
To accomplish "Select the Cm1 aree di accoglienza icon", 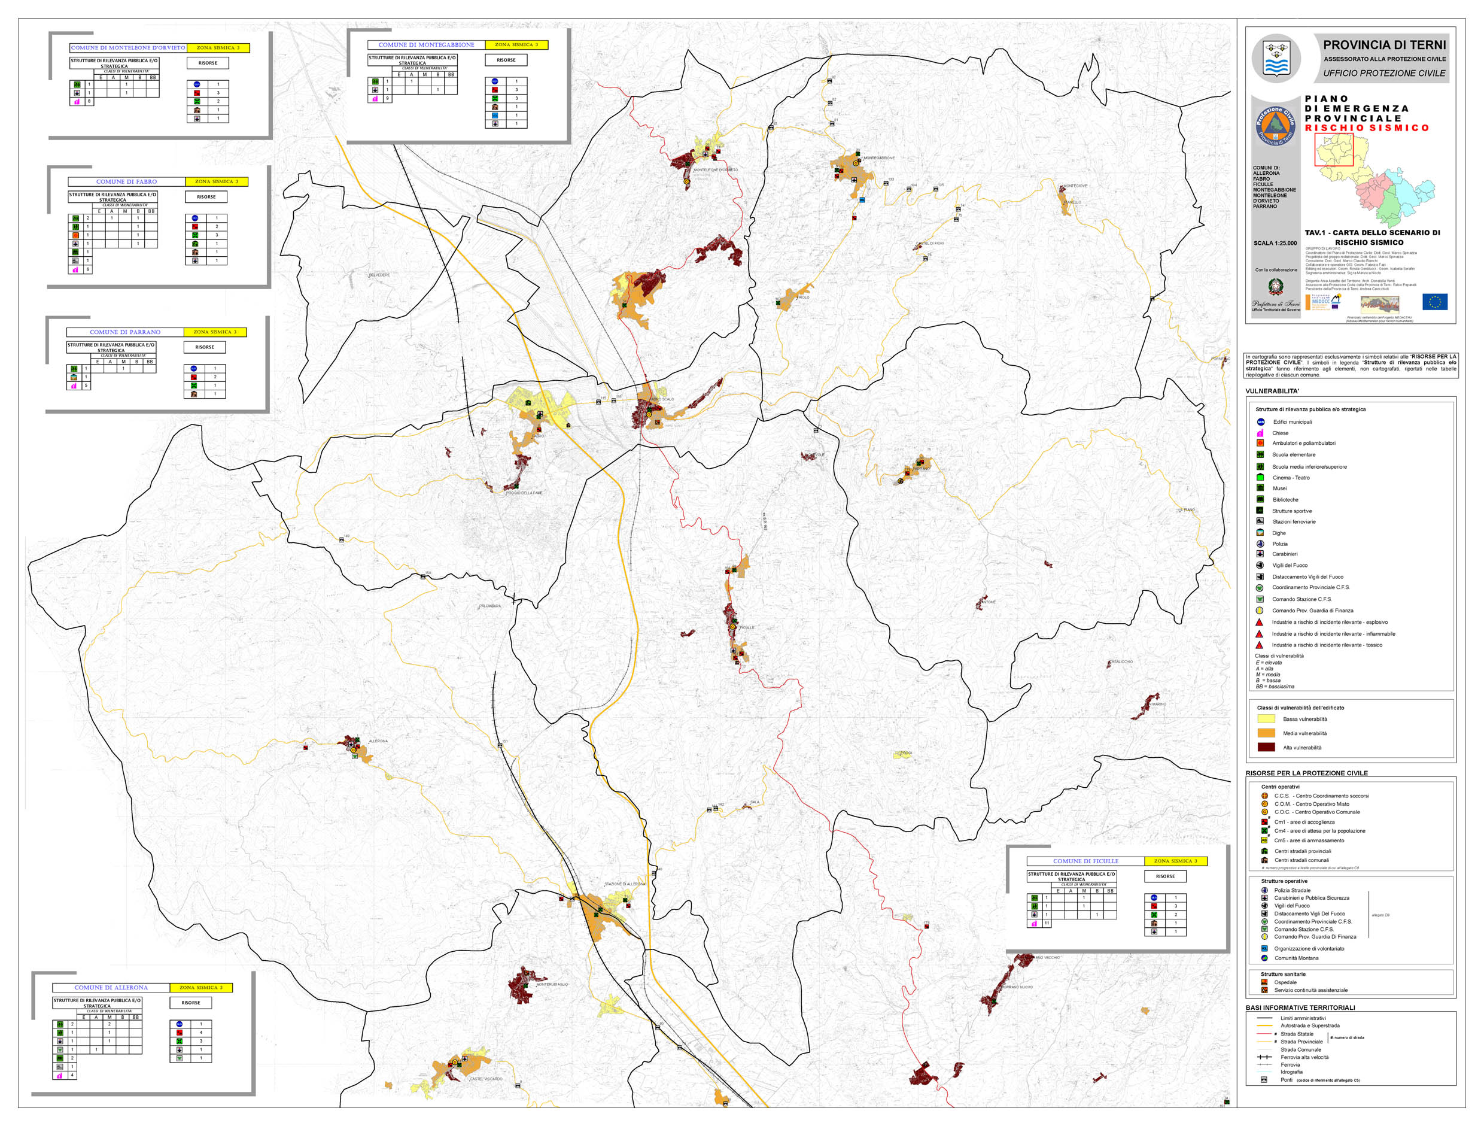I will tap(1264, 822).
